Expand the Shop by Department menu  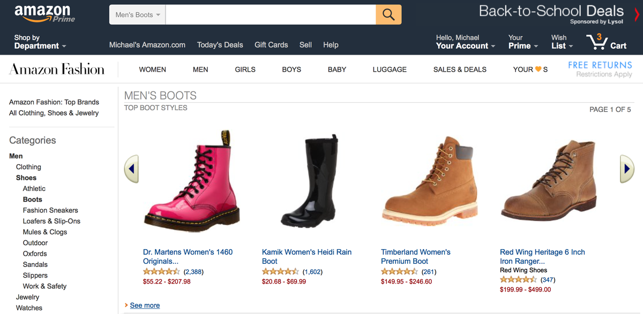pos(40,42)
